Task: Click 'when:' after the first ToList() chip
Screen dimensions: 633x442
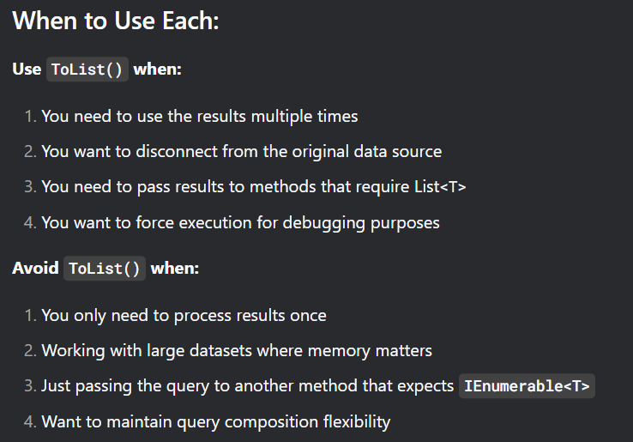Action: pos(158,69)
